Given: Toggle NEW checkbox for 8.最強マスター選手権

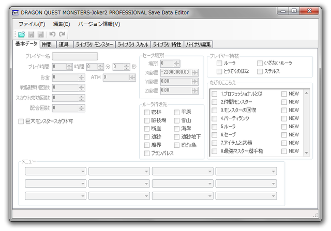Looking at the screenshot, I should tap(284, 151).
